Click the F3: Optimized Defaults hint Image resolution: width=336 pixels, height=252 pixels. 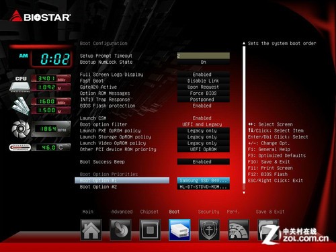(277, 155)
